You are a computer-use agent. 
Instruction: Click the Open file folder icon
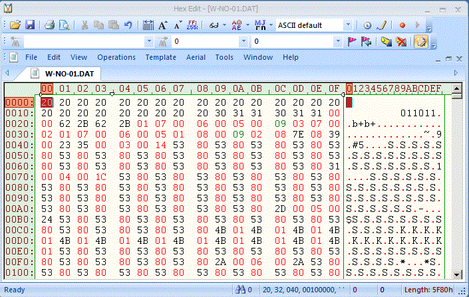click(x=15, y=25)
